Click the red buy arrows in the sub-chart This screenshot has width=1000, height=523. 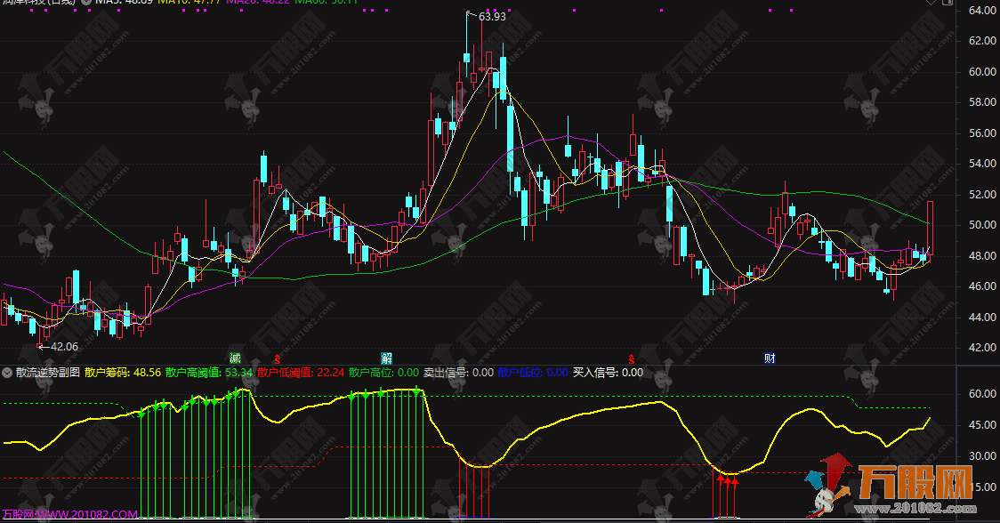pos(728,482)
